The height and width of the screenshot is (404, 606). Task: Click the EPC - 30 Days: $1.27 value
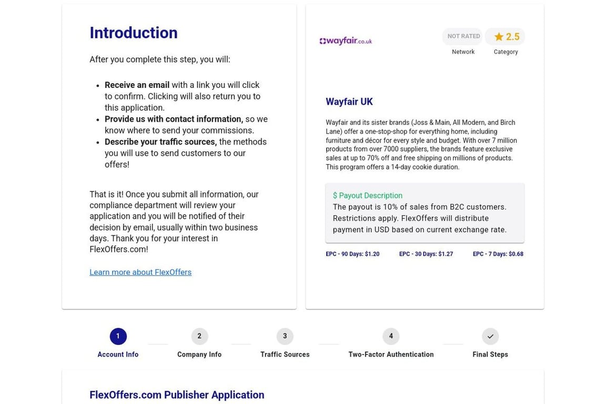[x=426, y=254]
